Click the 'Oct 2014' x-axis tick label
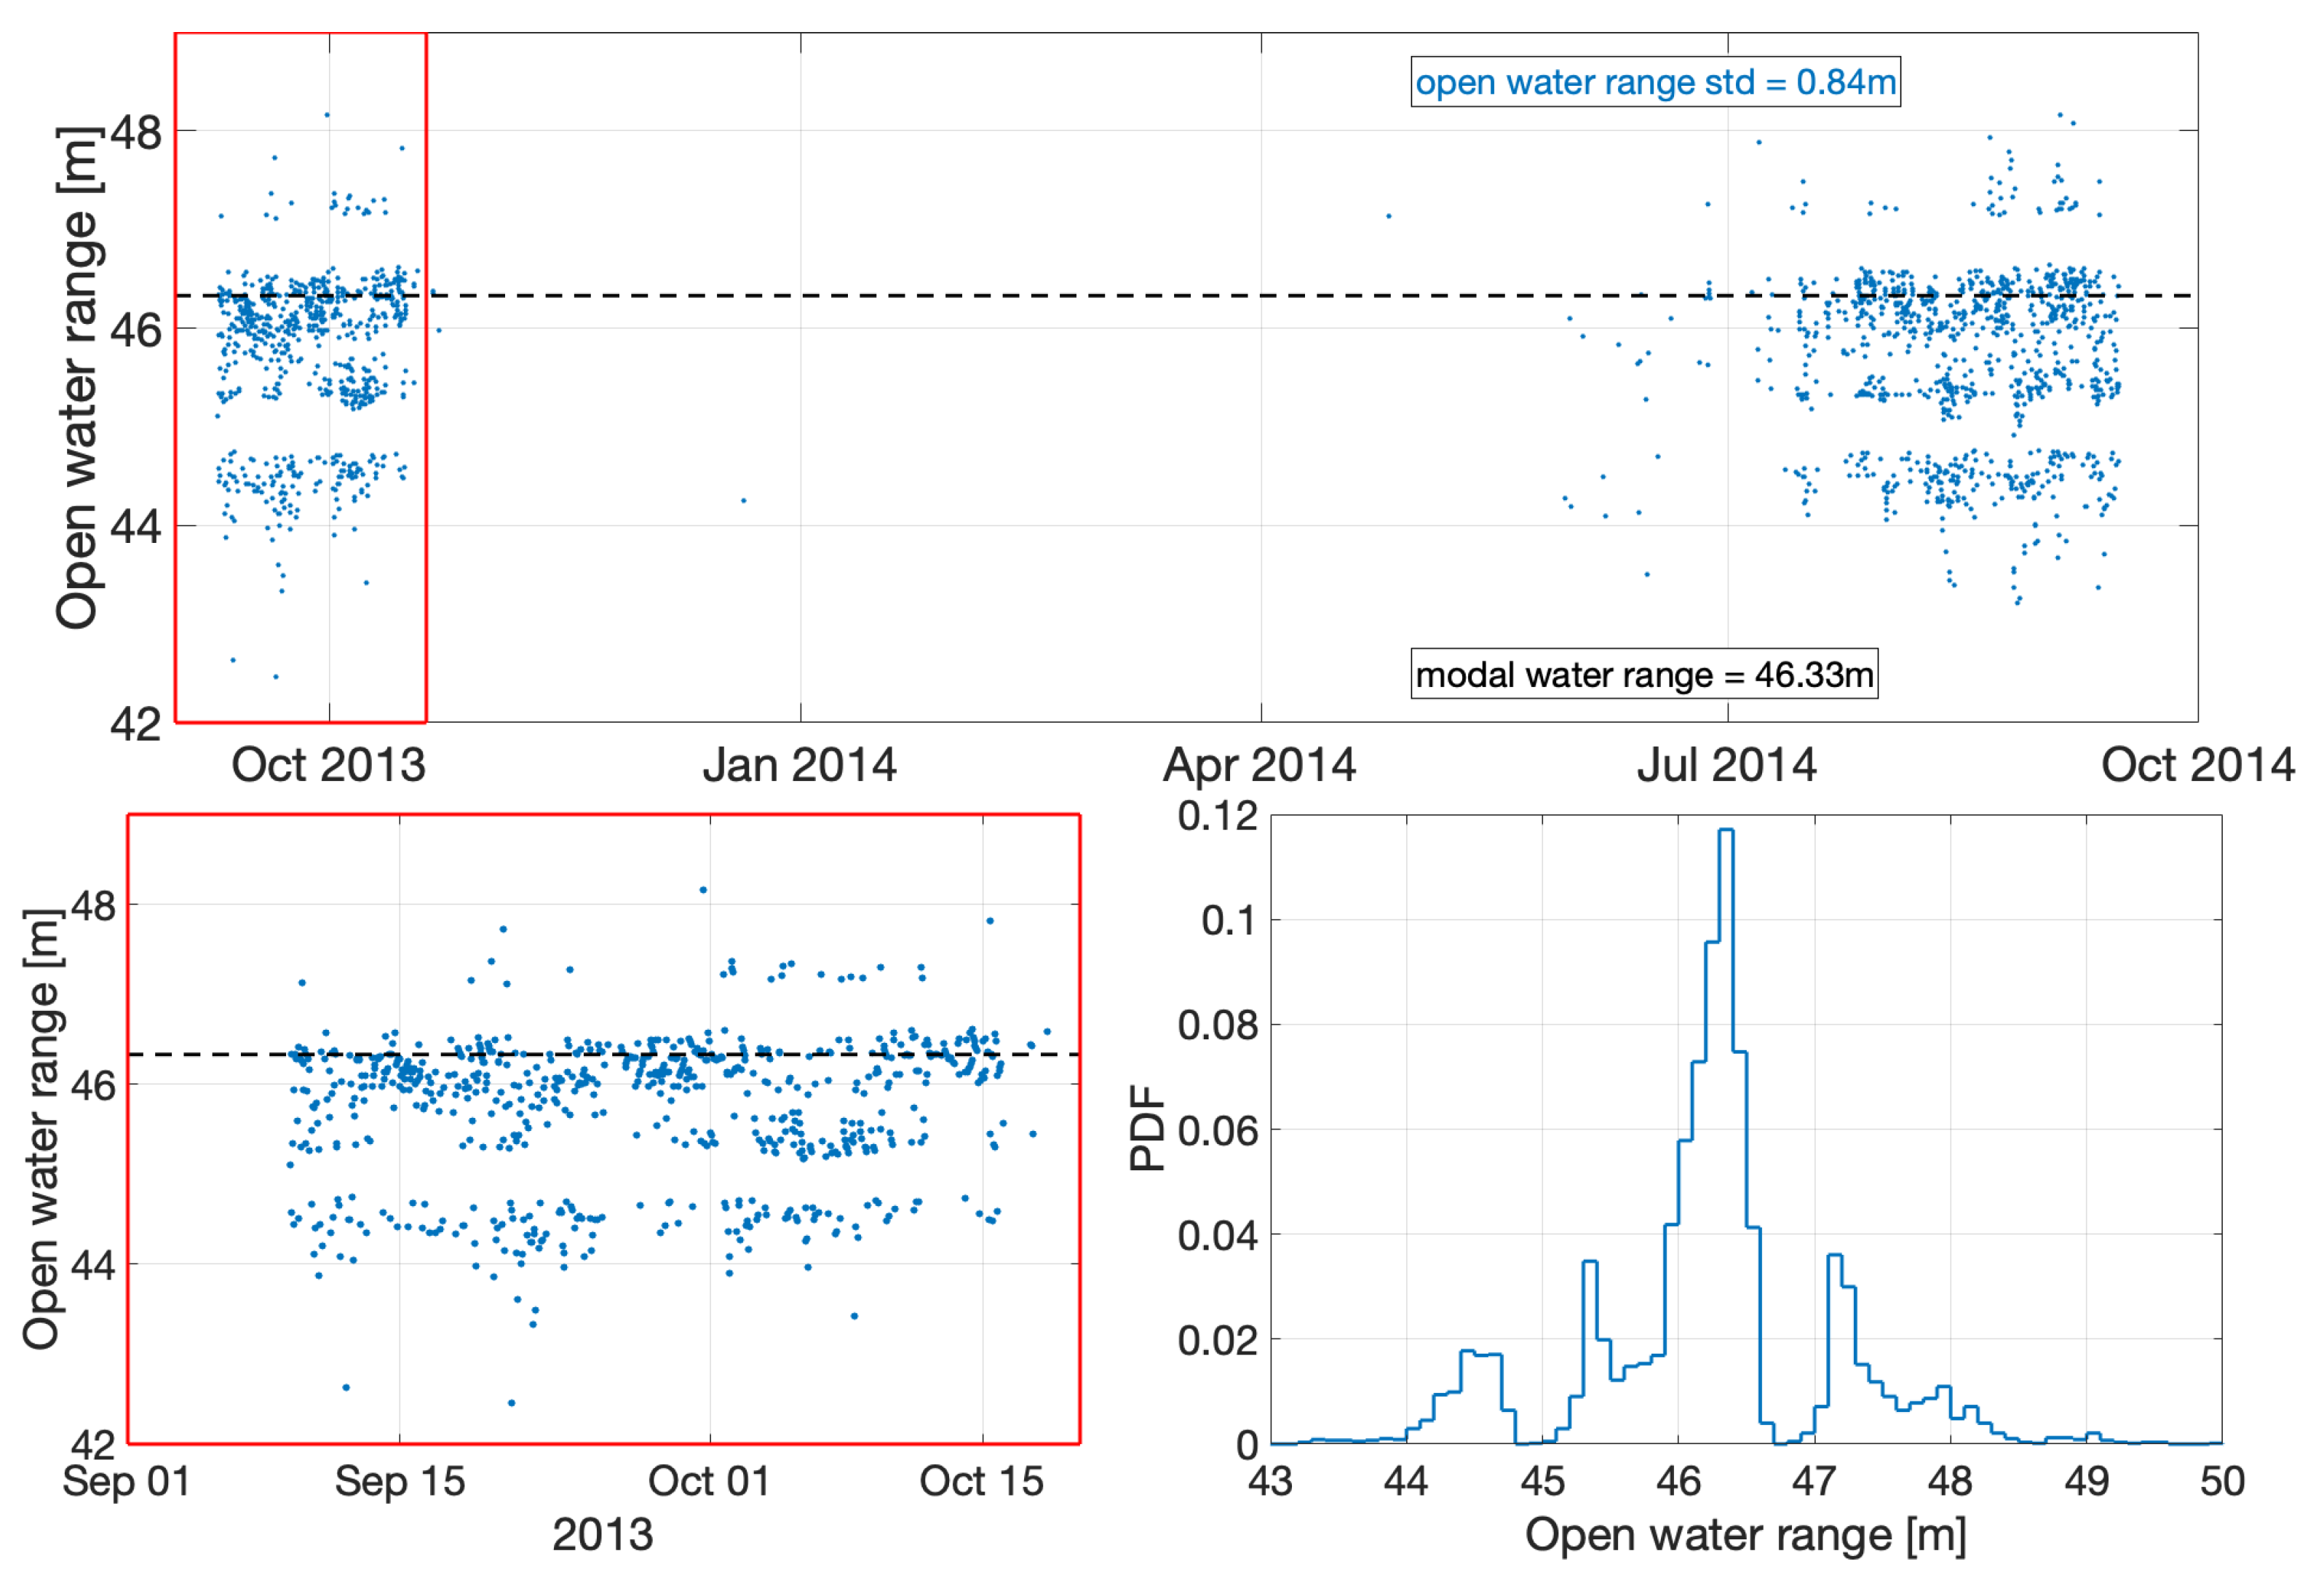2324x1591 pixels. [2197, 765]
